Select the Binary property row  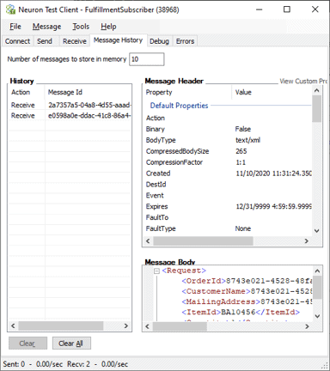228,129
